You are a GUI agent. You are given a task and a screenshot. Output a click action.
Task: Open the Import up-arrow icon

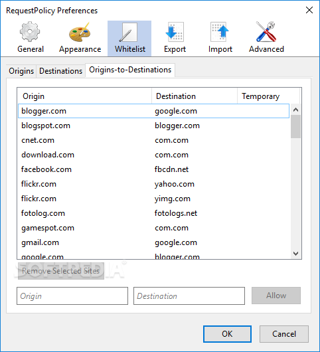pyautogui.click(x=220, y=32)
